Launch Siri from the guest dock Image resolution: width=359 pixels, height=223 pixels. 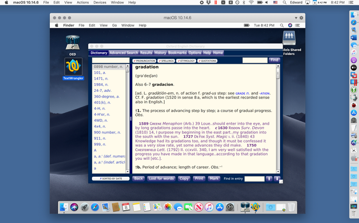(x=74, y=207)
